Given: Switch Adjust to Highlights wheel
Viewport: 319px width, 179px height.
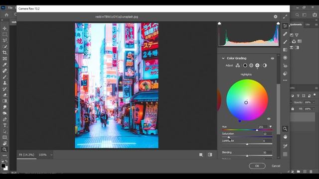Looking at the screenshot, I should pyautogui.click(x=257, y=65).
